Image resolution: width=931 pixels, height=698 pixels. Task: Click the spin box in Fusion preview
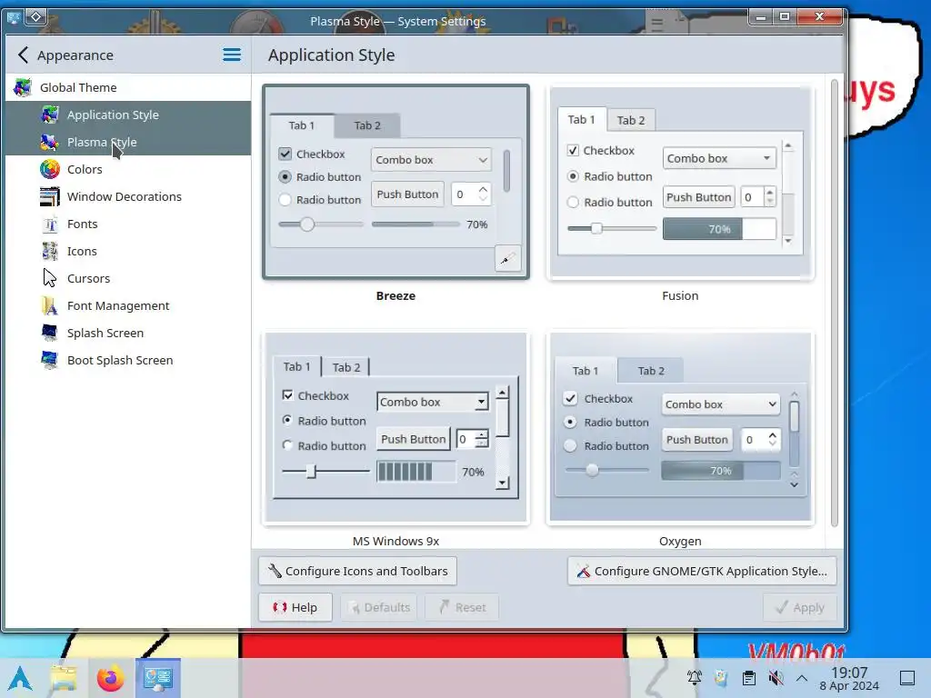757,197
